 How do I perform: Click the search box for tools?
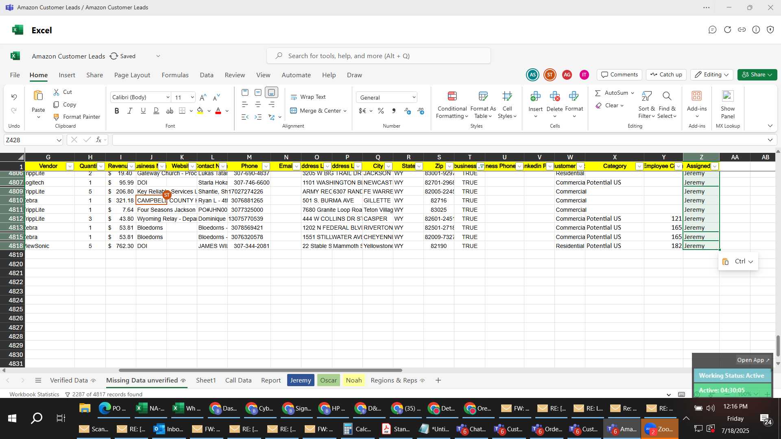pos(378,56)
